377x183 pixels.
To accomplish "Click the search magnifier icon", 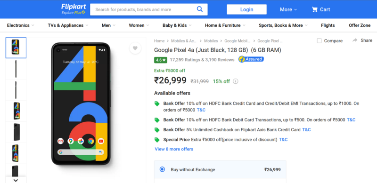I will (199, 9).
